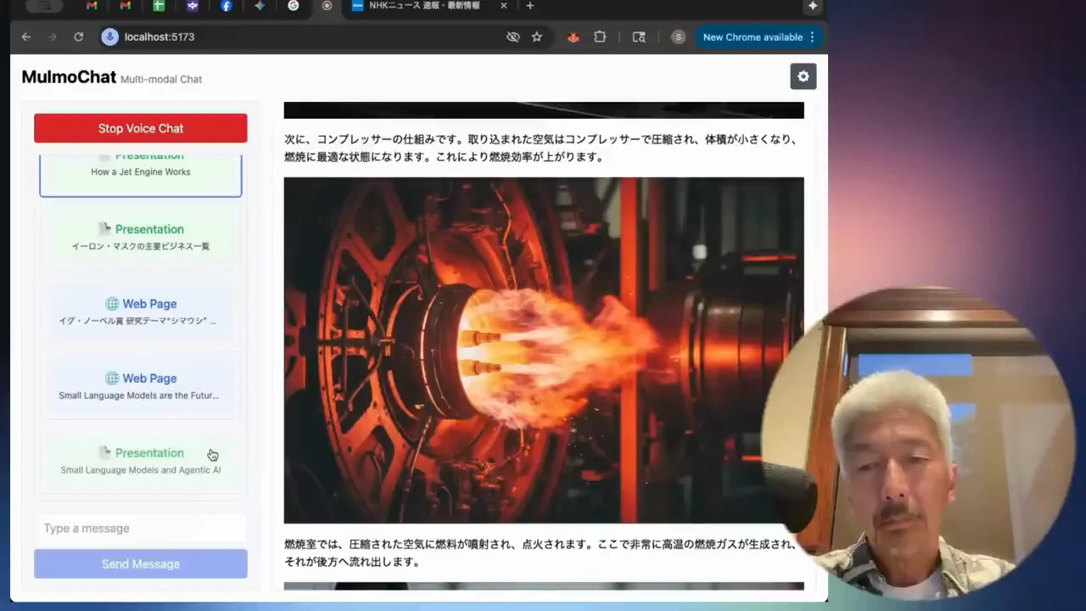Click globe icon on Small Language Models web page
This screenshot has width=1086, height=611.
[x=112, y=378]
